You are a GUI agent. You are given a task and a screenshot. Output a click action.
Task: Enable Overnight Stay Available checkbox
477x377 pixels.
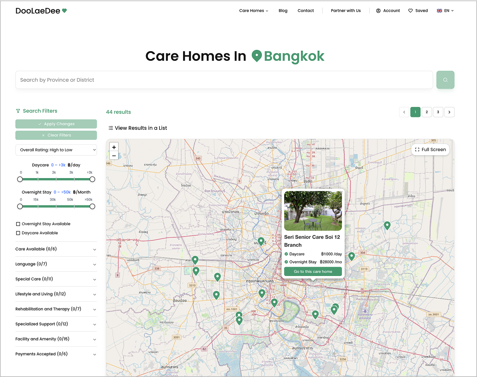18,224
